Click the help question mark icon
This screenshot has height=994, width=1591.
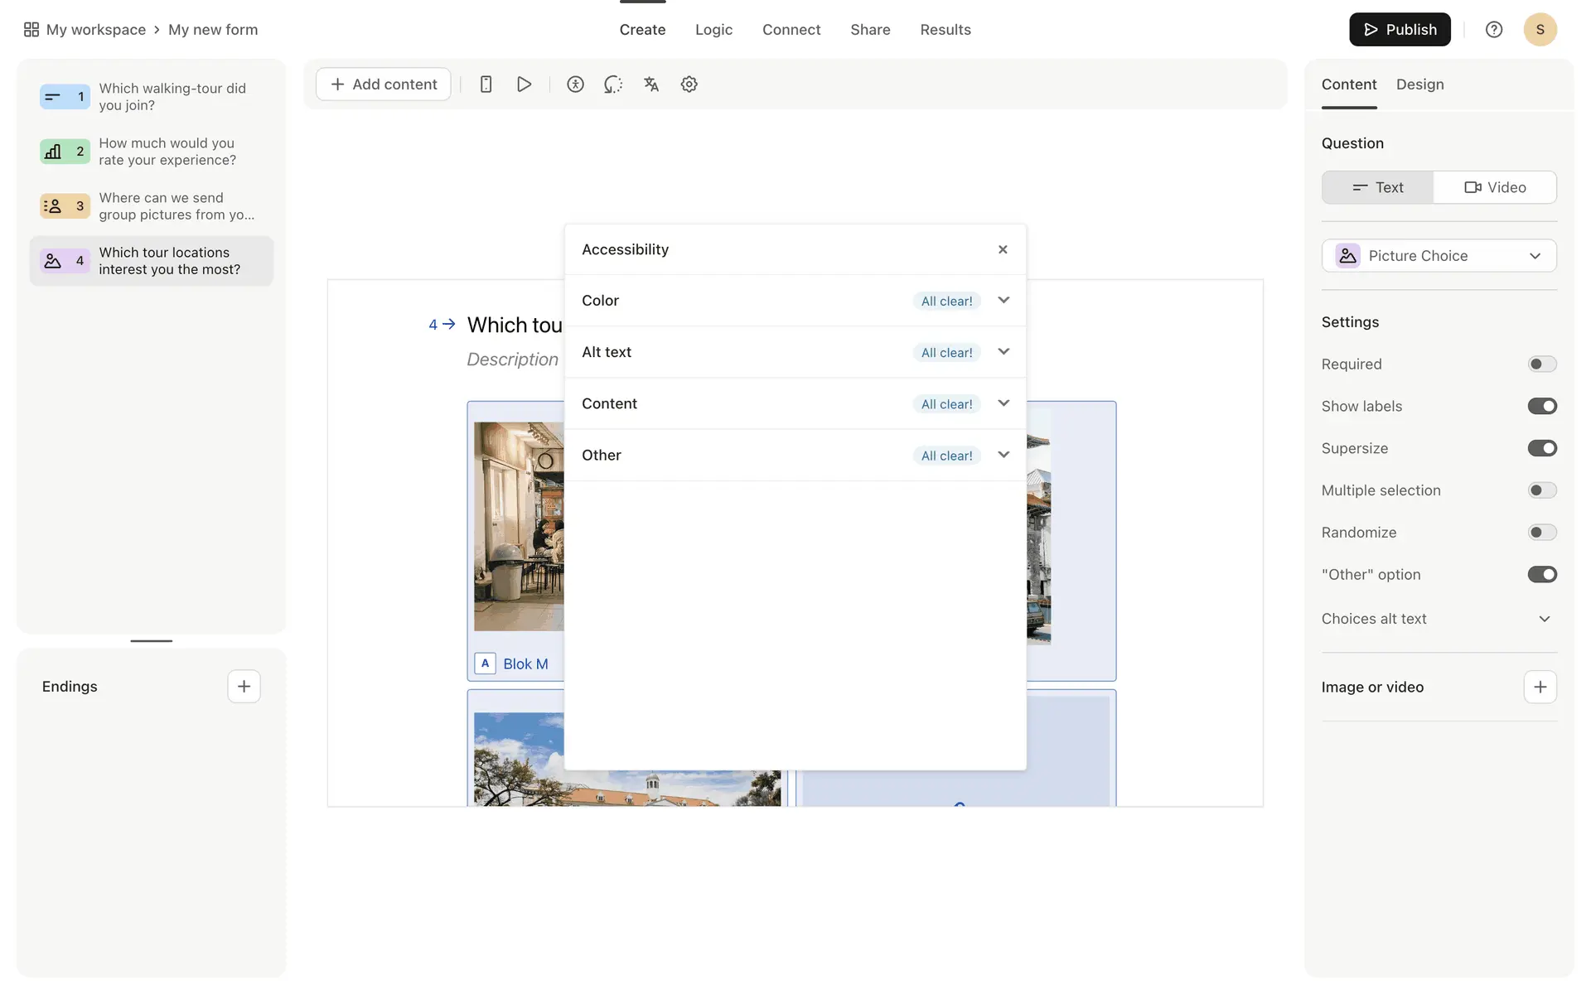tap(1493, 30)
